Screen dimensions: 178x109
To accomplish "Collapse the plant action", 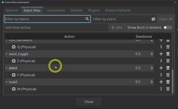I will 6,68.
